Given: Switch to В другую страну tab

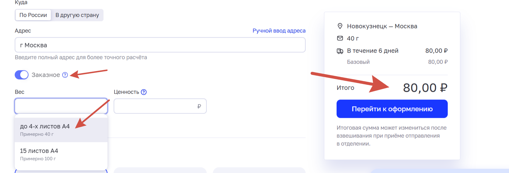Looking at the screenshot, I should [77, 15].
